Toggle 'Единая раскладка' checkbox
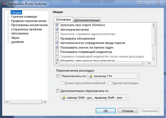166x118 pixels. coord(110,83)
